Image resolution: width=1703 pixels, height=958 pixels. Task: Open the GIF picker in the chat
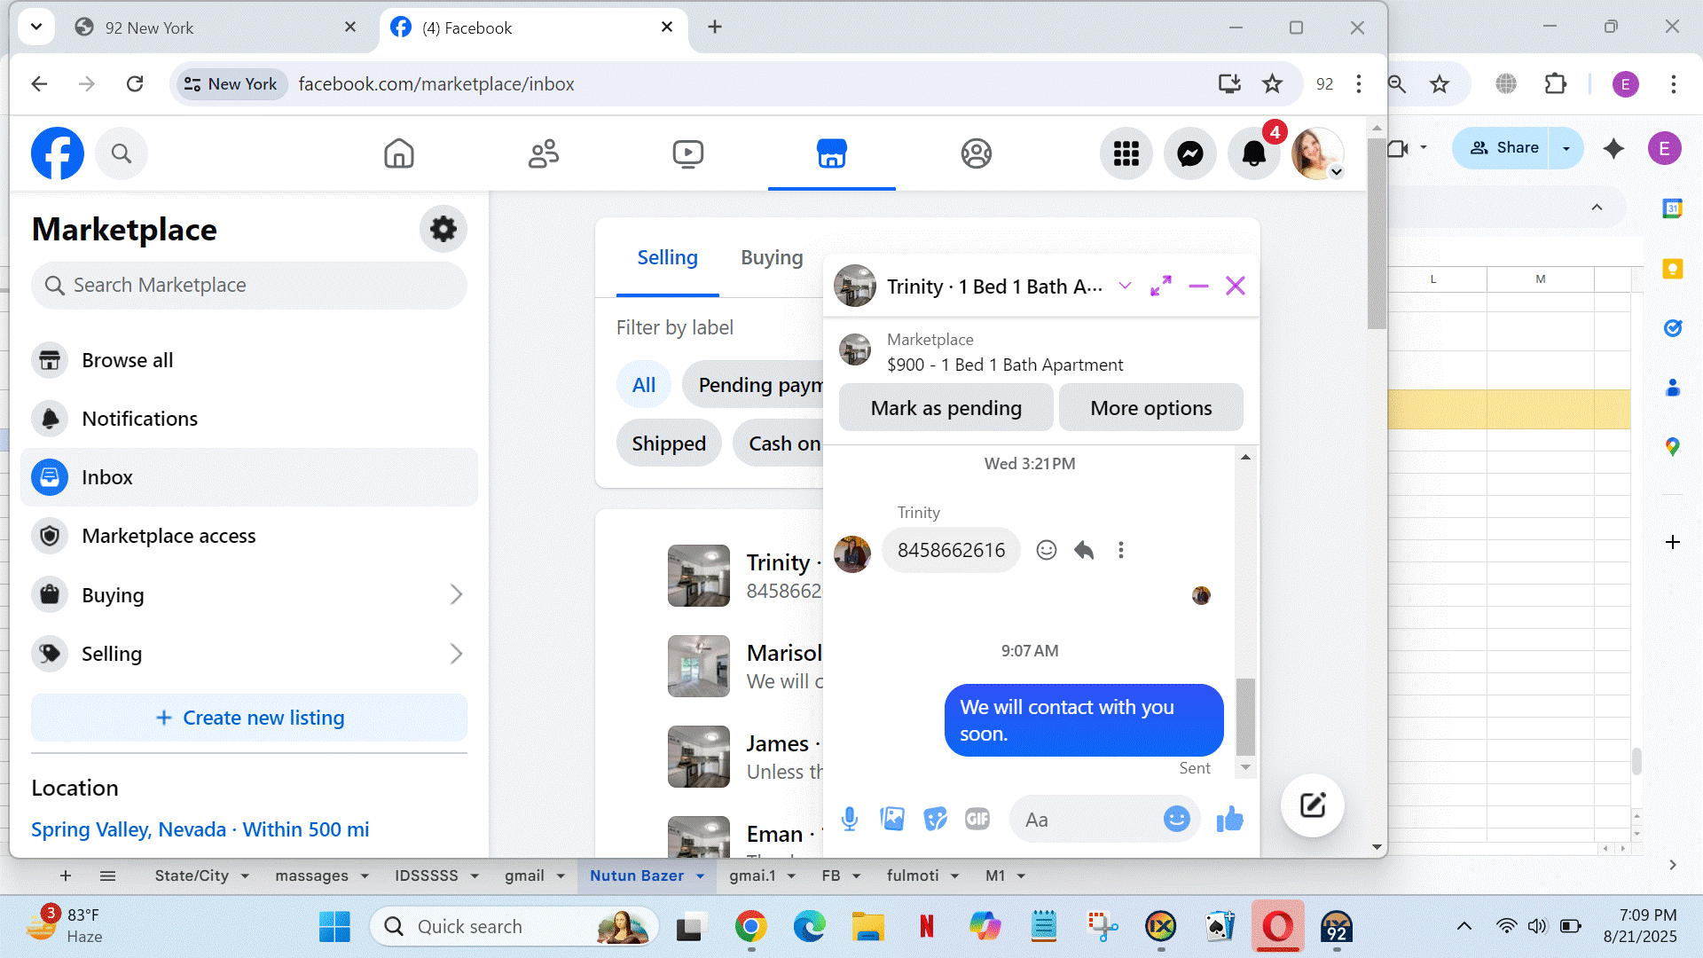click(977, 819)
